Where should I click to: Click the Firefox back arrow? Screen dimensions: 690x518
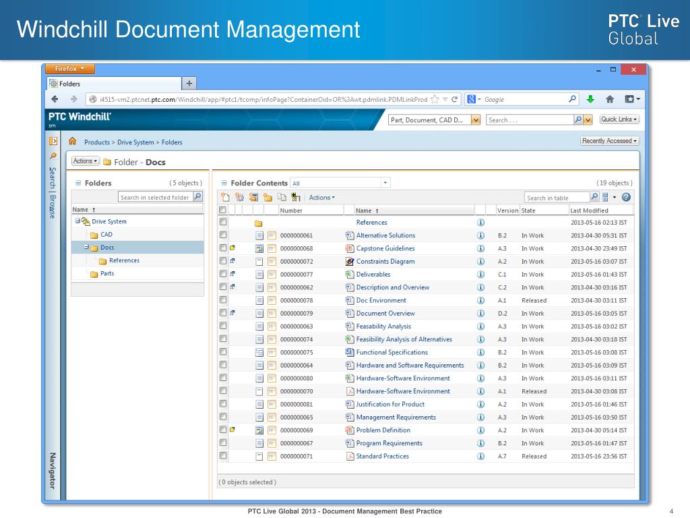(55, 99)
